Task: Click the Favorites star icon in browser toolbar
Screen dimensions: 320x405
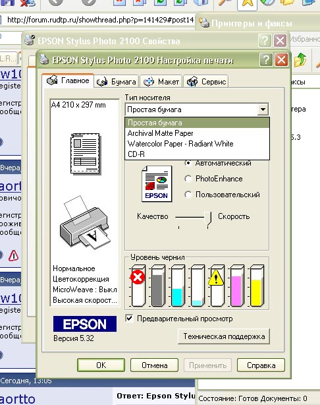Action: point(247,3)
